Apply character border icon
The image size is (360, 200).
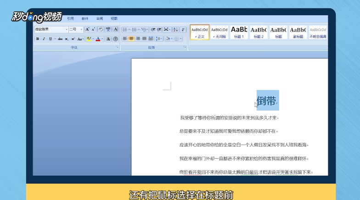116,29
